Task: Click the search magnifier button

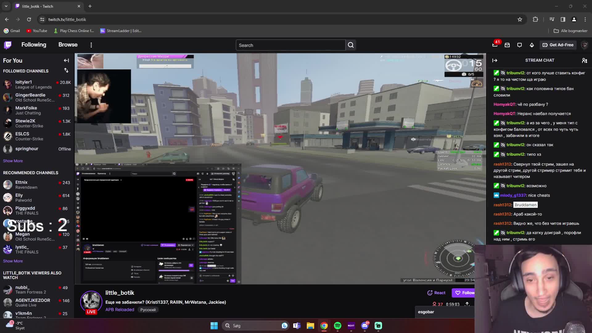Action: [351, 45]
